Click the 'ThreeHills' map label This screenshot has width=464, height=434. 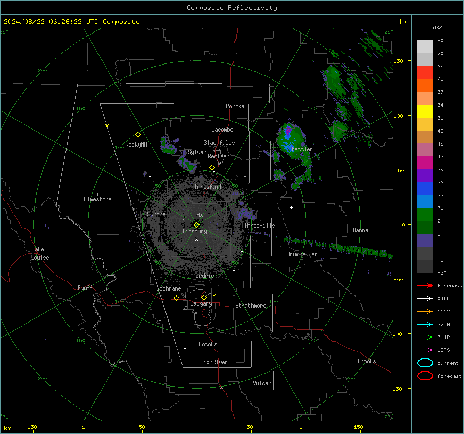[x=259, y=226]
